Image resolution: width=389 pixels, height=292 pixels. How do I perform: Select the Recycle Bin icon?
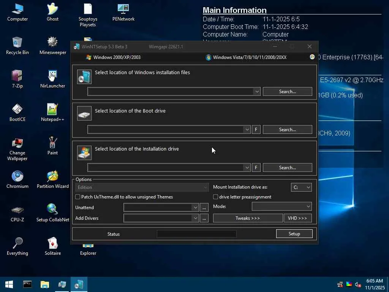point(17,46)
